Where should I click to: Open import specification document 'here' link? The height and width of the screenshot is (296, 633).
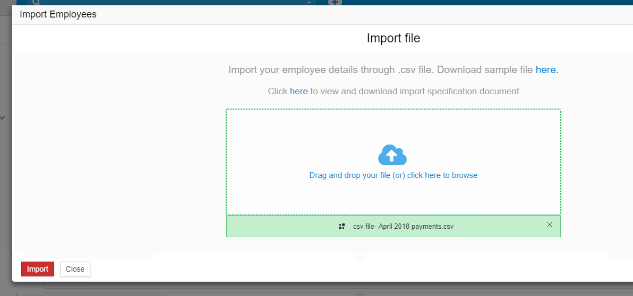point(298,91)
